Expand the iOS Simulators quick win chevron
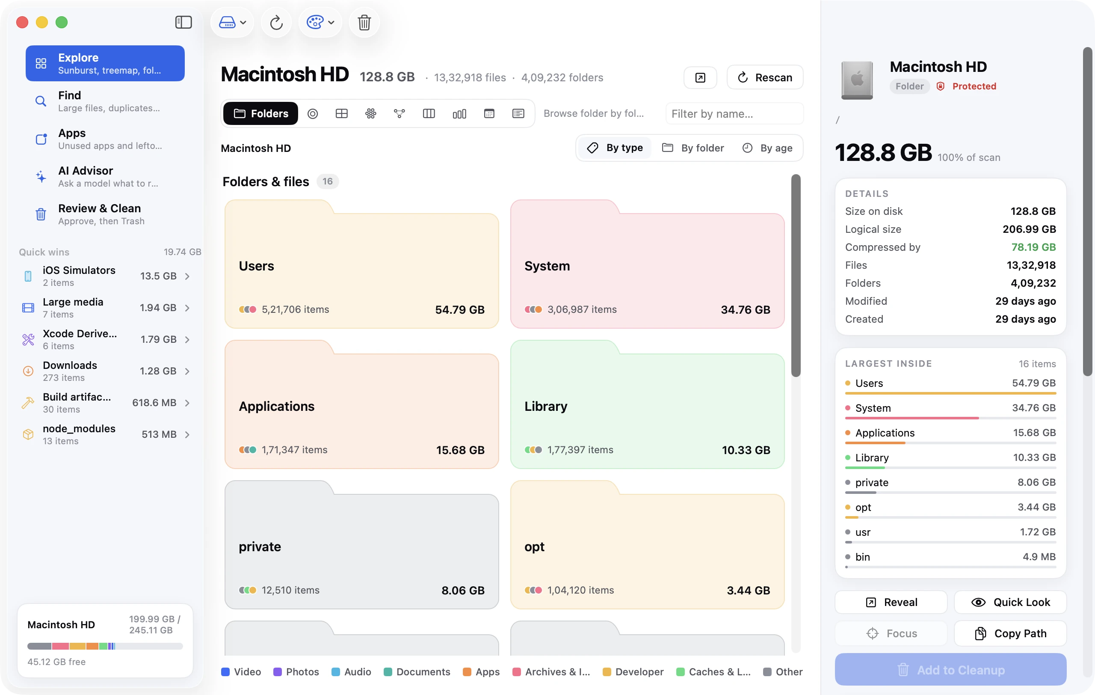 tap(187, 276)
